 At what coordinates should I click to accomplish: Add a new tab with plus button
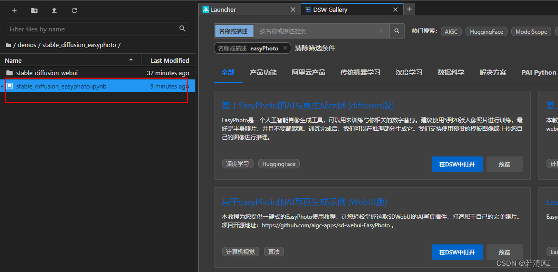coord(409,9)
